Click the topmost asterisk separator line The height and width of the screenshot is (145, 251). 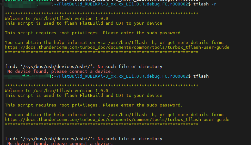pyautogui.click(x=101, y=13)
